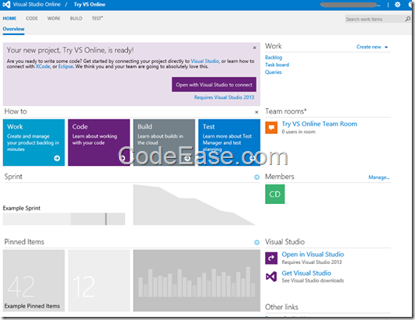Screen dimensions: 415x320
Task: Expand the Create new dropdown arrow
Action: pyautogui.click(x=386, y=47)
